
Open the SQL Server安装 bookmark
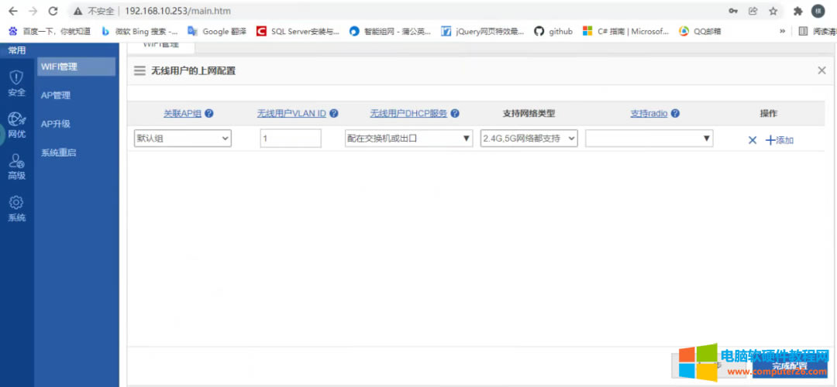(298, 32)
